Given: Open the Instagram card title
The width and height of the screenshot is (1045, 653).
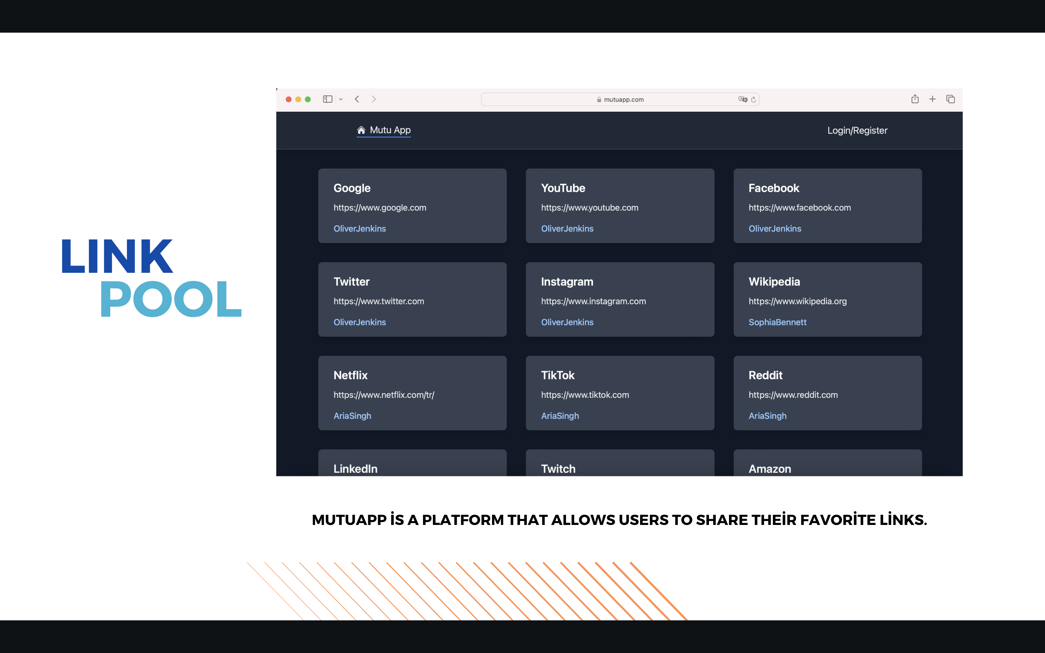Looking at the screenshot, I should click(x=567, y=282).
